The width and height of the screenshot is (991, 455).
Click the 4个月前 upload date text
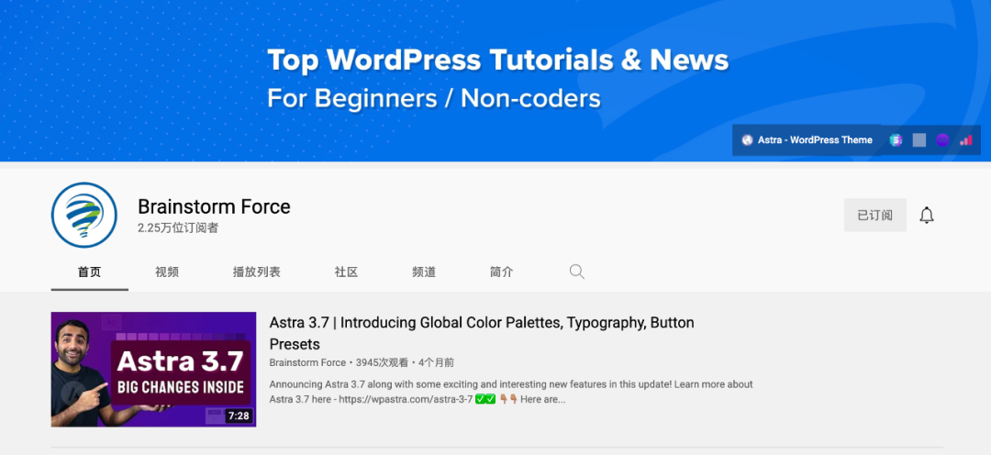point(436,362)
